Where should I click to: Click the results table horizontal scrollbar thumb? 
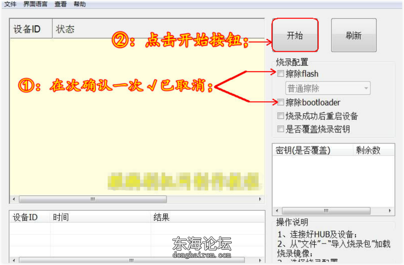132,260
